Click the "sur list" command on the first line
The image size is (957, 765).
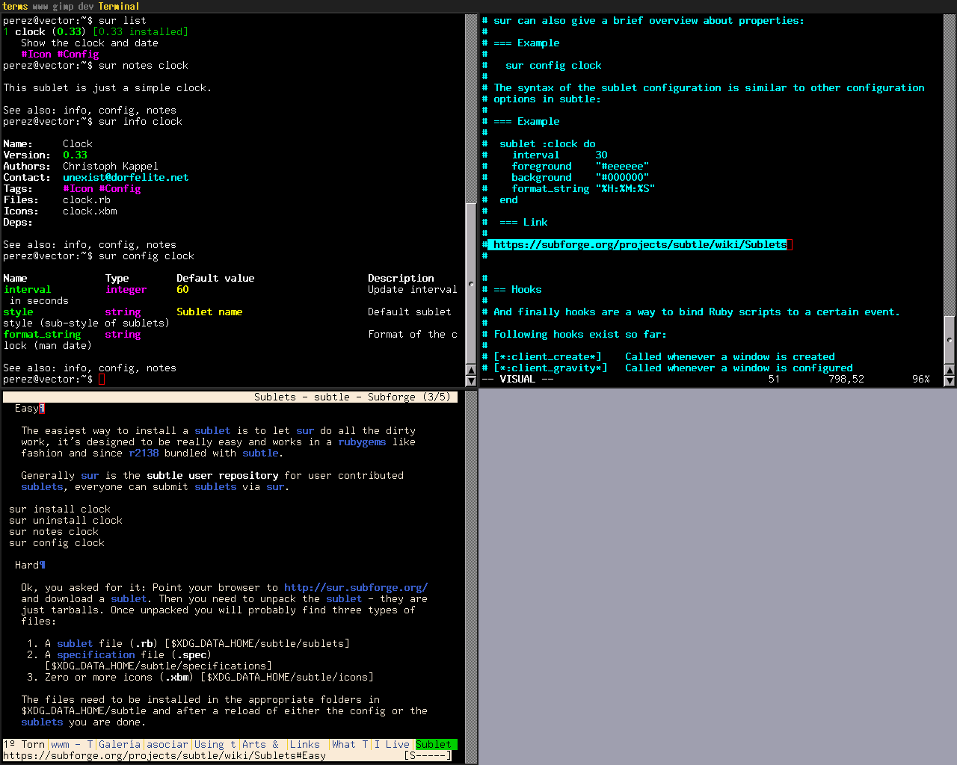(123, 21)
